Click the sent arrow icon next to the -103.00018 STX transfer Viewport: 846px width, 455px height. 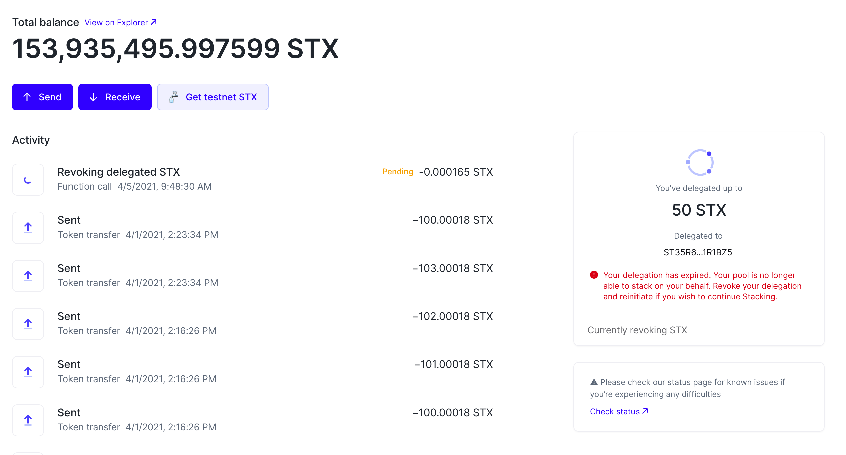[28, 276]
